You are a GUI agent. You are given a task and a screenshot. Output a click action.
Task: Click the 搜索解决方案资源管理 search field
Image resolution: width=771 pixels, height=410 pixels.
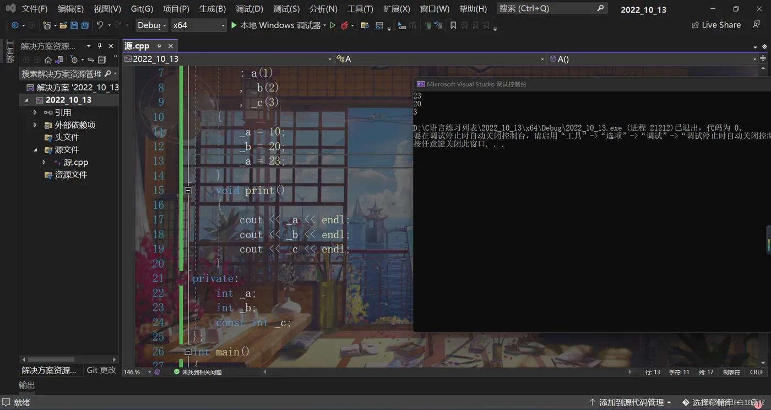click(69, 73)
